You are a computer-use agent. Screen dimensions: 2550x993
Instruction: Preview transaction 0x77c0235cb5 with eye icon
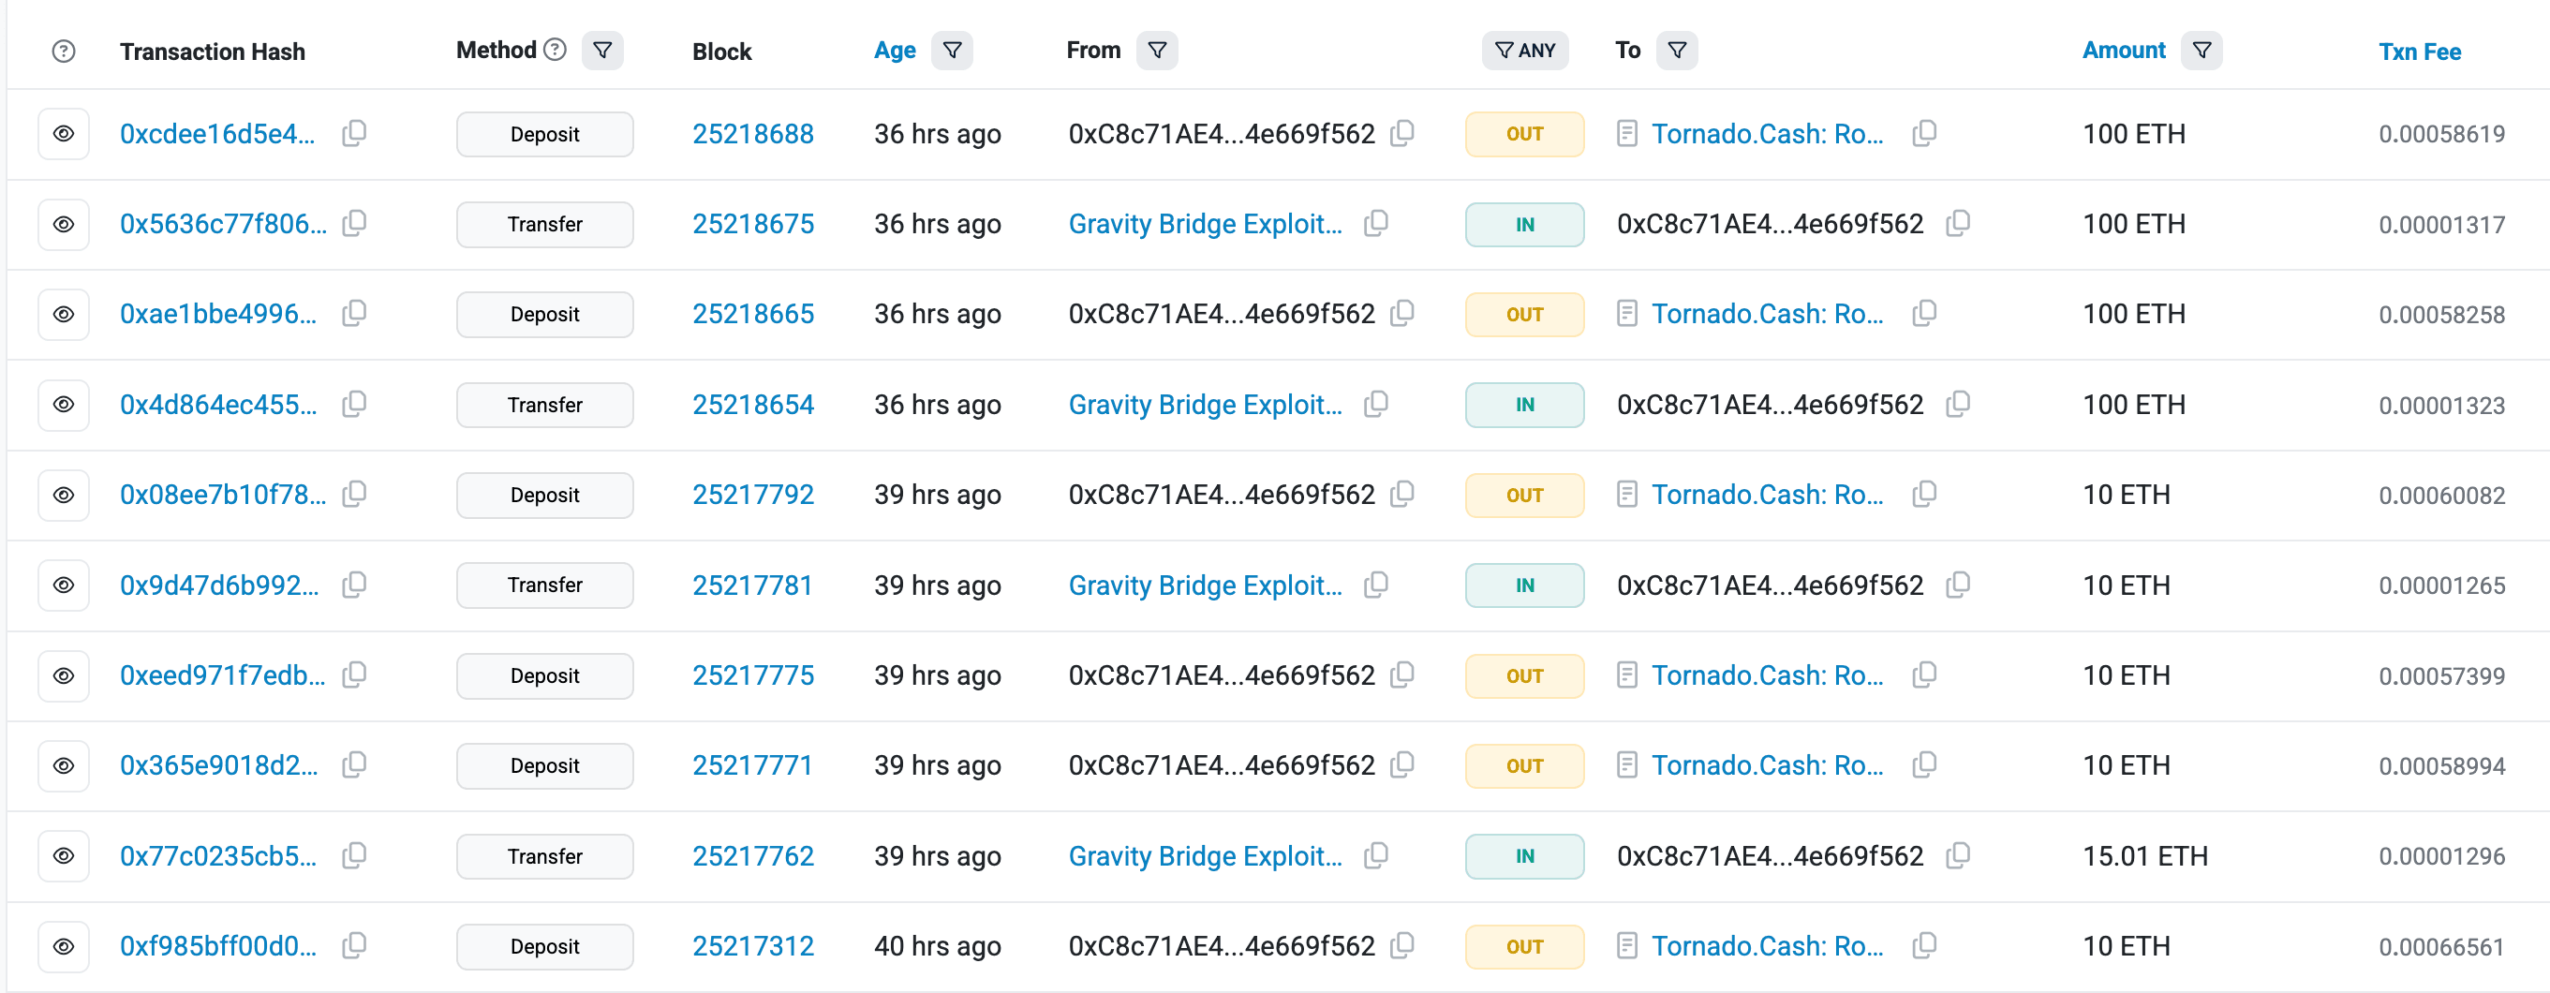(x=64, y=855)
